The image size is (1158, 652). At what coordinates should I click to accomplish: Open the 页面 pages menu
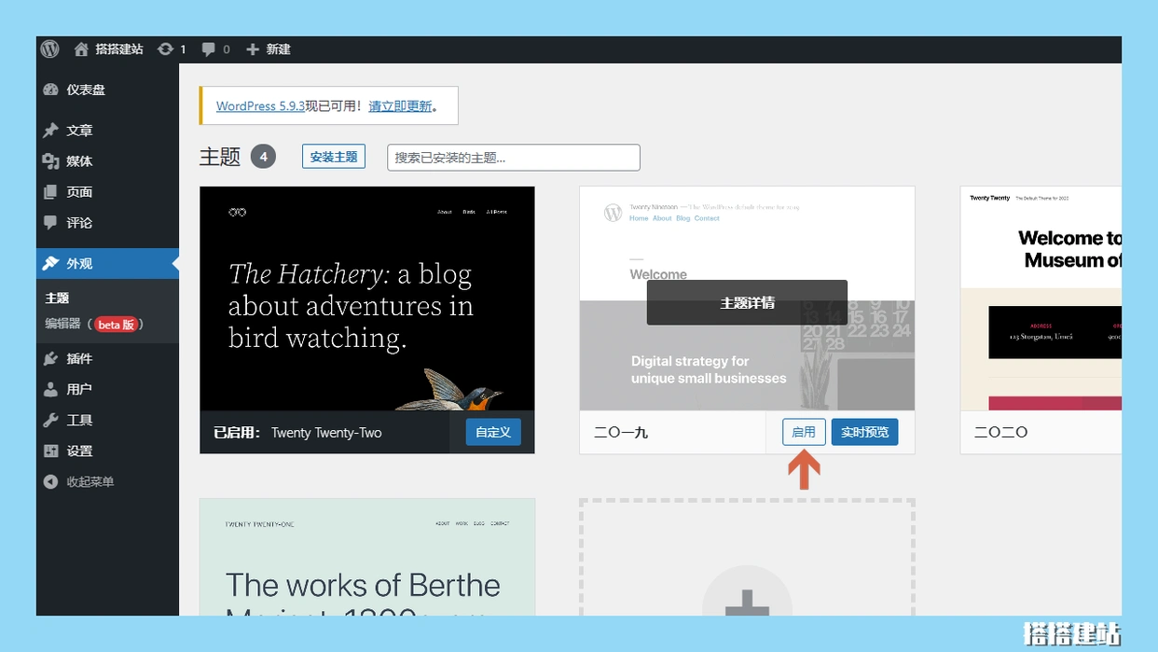click(x=79, y=192)
